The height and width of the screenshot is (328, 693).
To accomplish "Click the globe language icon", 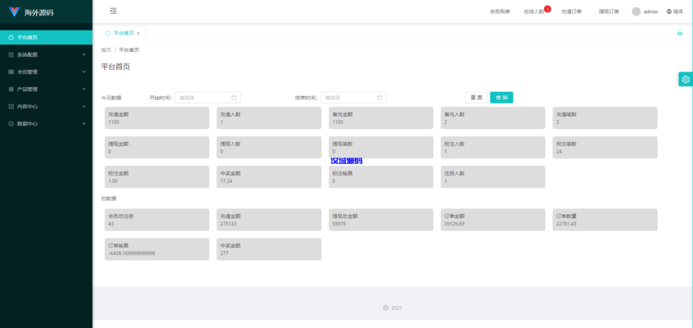I will (669, 11).
